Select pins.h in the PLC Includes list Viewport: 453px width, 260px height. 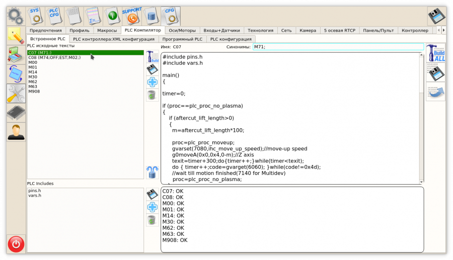point(34,191)
